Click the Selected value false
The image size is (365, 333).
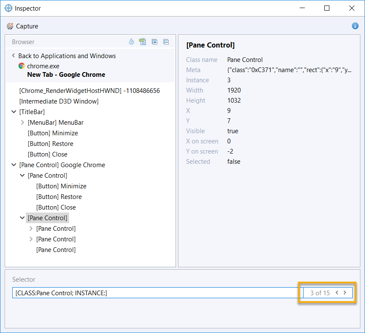pyautogui.click(x=234, y=162)
